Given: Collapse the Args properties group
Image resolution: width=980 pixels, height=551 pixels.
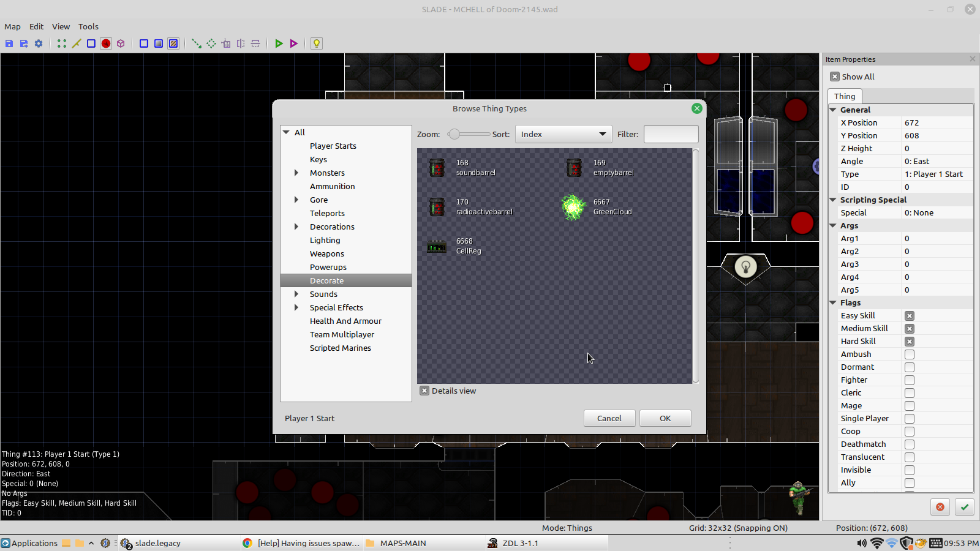Looking at the screenshot, I should click(x=833, y=225).
